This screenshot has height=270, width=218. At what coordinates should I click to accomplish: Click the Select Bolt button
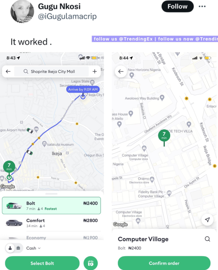(x=42, y=263)
